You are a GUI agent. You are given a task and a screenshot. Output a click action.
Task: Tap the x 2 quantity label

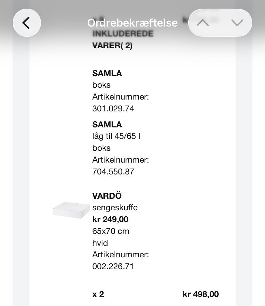pos(98,294)
